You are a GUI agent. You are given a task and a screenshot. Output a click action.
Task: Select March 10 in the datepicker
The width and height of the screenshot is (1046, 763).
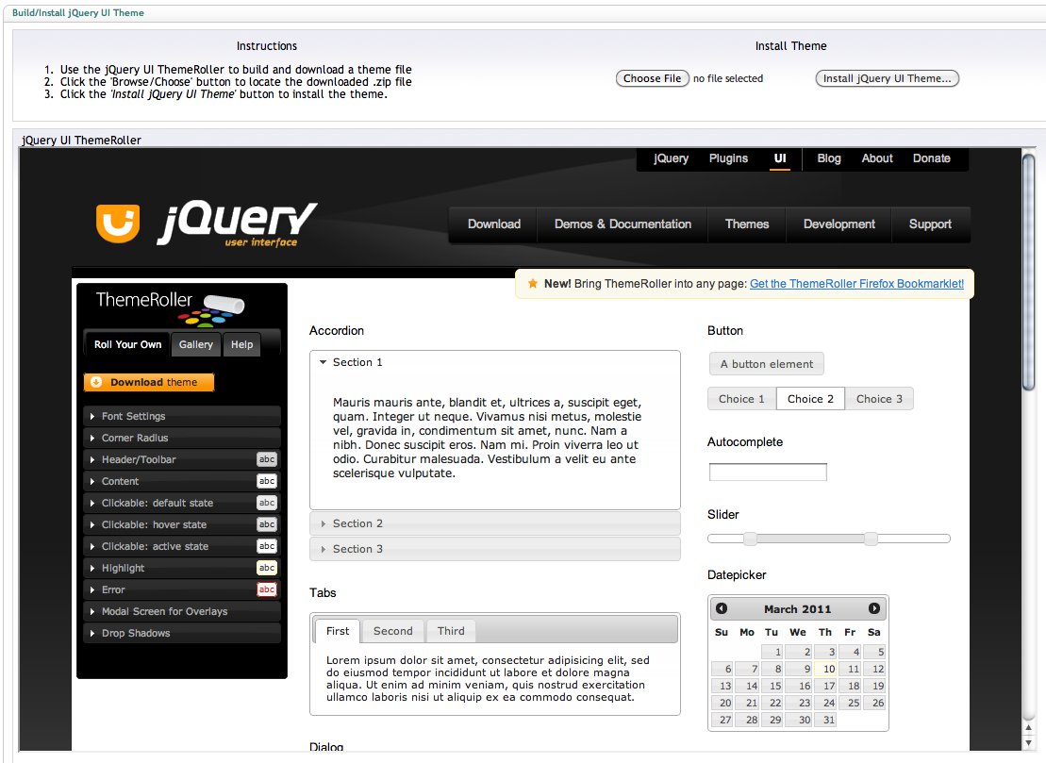pos(825,669)
